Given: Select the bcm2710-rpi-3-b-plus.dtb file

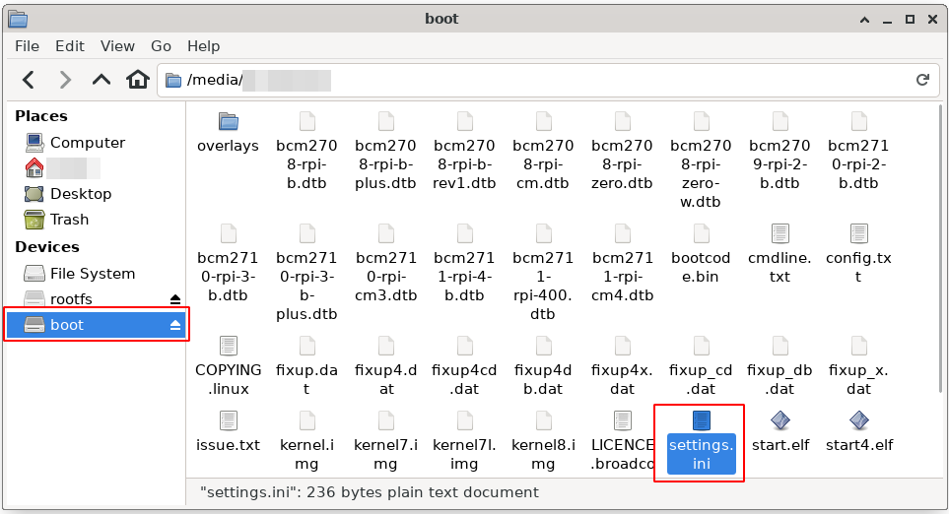Looking at the screenshot, I should click(306, 274).
